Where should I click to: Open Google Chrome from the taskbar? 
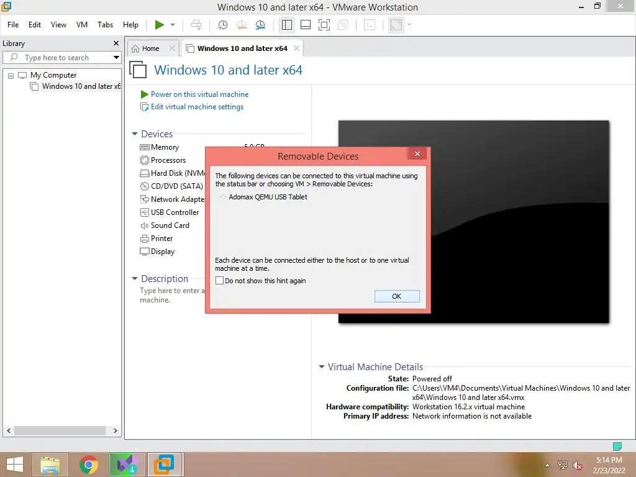[88, 465]
